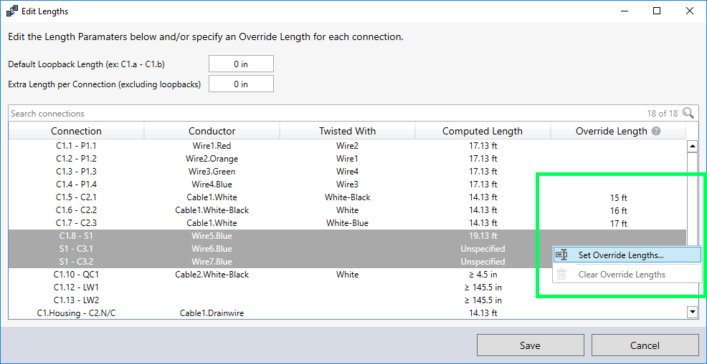Sort by the Connection column header
Image resolution: width=707 pixels, height=364 pixels.
pyautogui.click(x=76, y=131)
